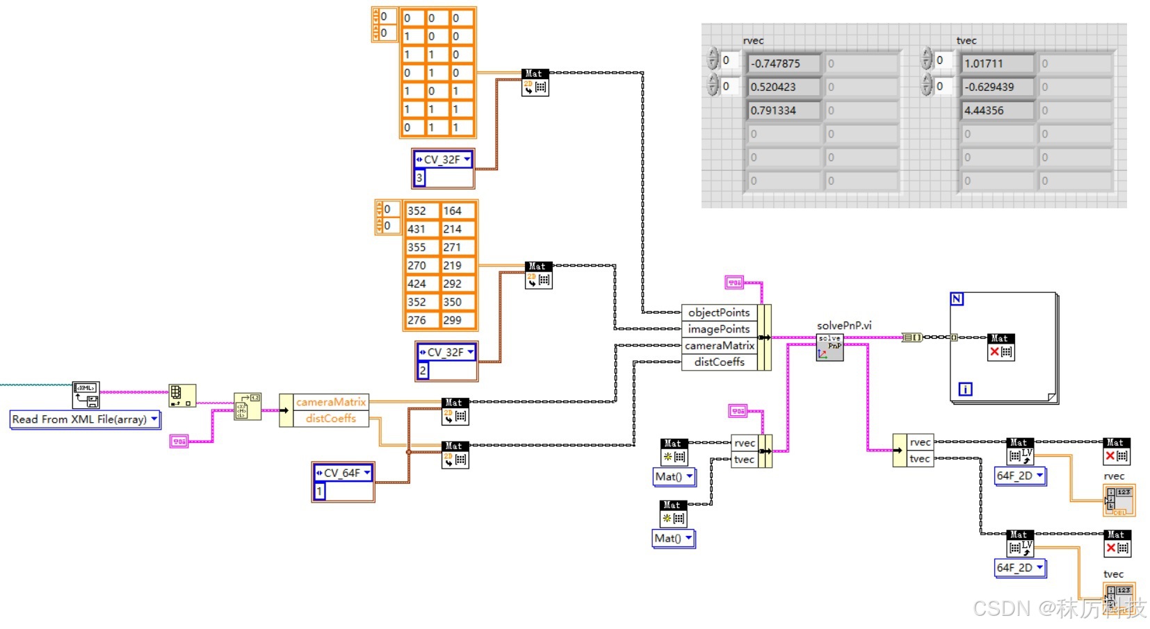The height and width of the screenshot is (629, 1150).
Task: Click the rvec array top index stepper
Action: point(713,60)
